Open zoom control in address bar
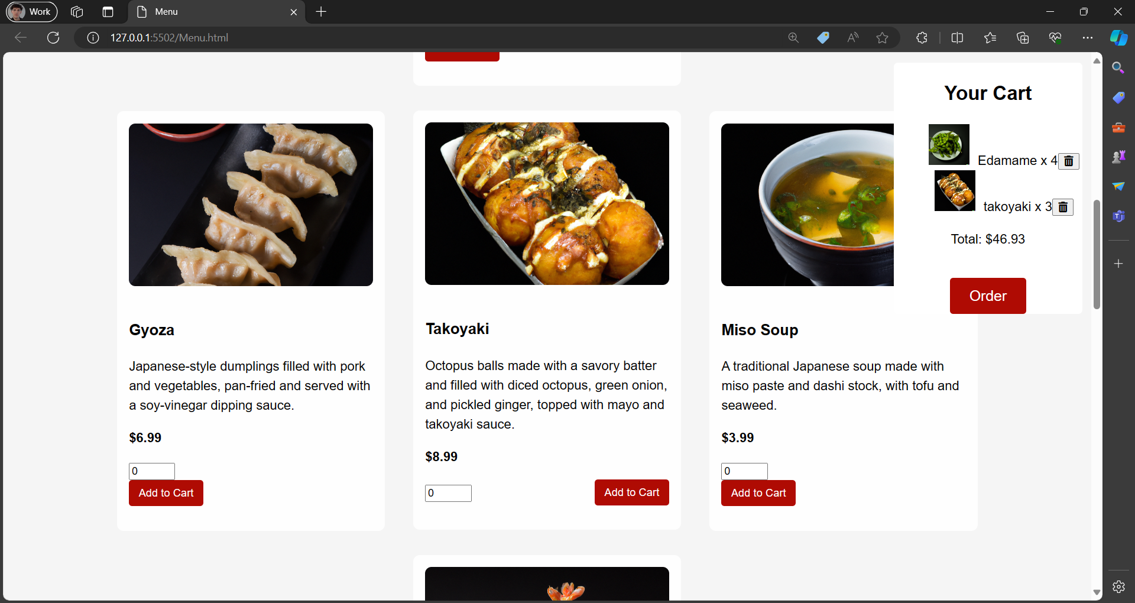 (793, 38)
